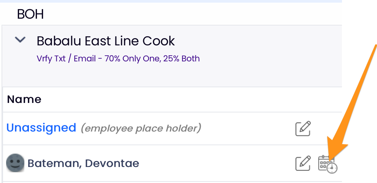The image size is (377, 183).
Task: Click the tail end of the orange arrow
Action: tap(375, 48)
